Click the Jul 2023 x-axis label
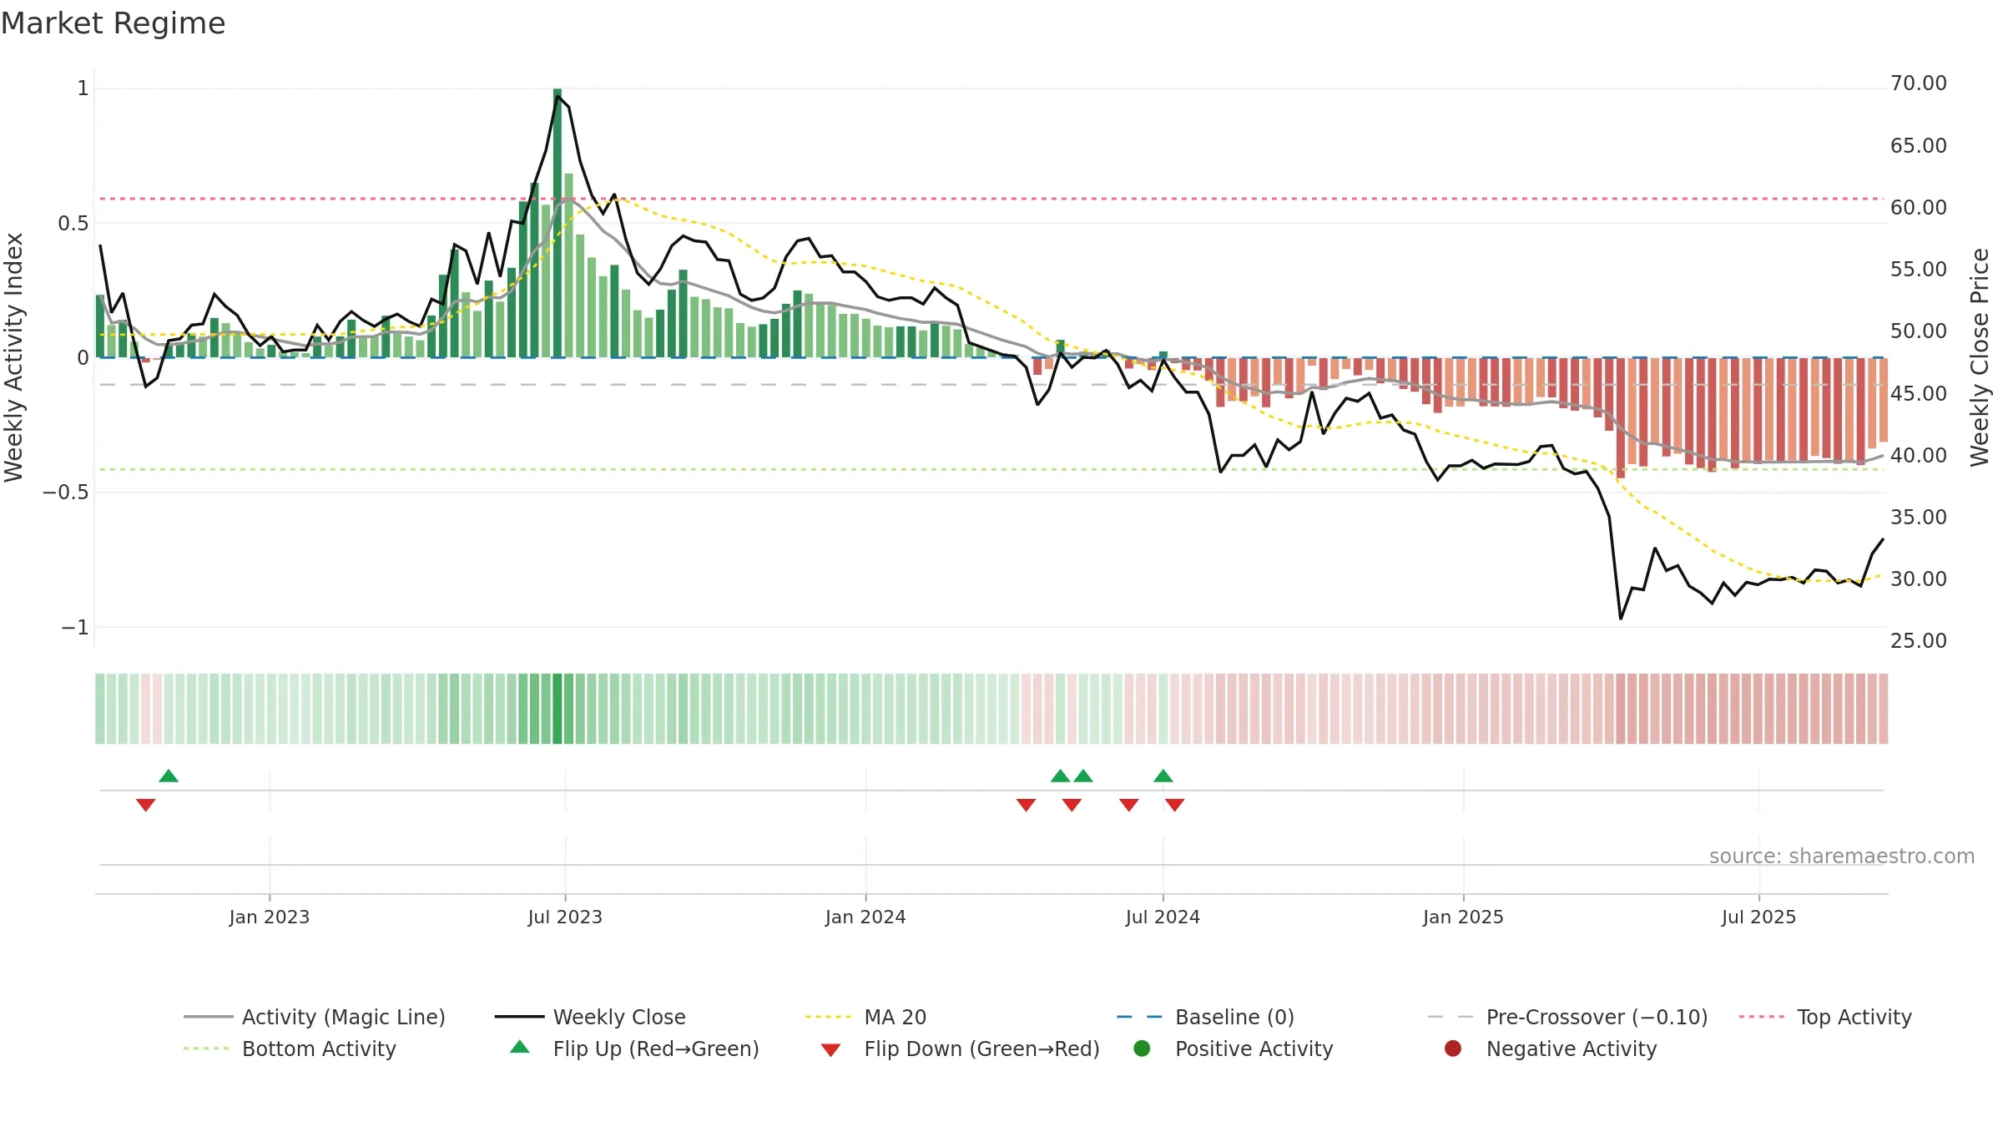Image resolution: width=2003 pixels, height=1127 pixels. pyautogui.click(x=565, y=917)
